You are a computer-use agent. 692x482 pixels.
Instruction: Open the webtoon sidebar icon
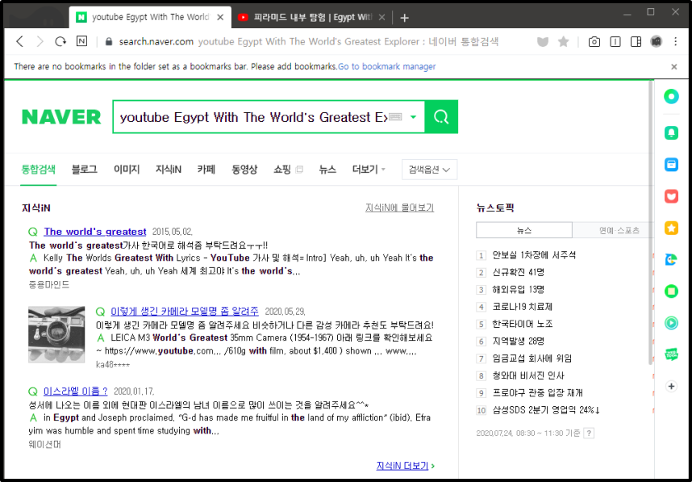(x=671, y=354)
